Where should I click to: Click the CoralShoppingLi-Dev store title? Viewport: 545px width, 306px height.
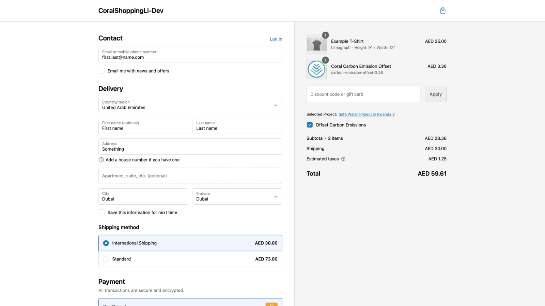pyautogui.click(x=131, y=11)
